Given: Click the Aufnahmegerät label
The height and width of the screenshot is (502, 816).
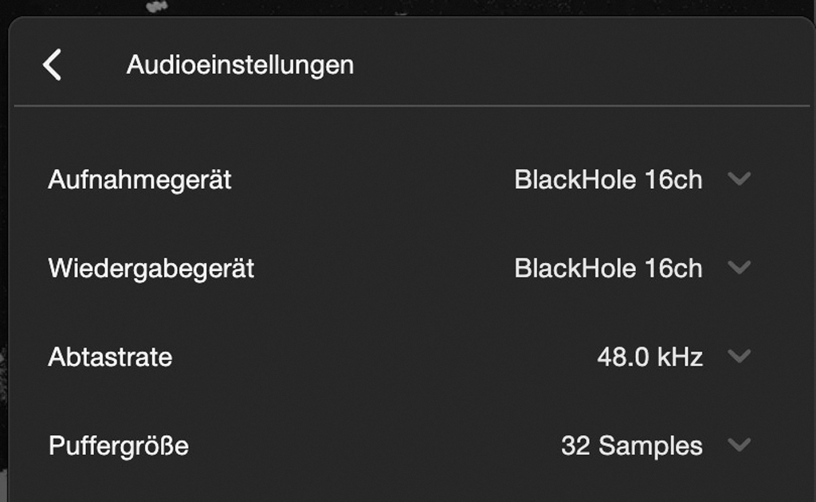Looking at the screenshot, I should (139, 180).
